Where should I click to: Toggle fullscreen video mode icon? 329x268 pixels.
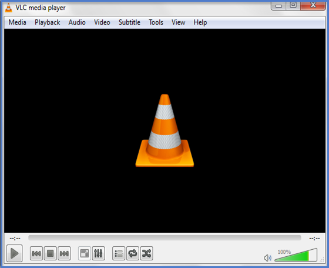[x=85, y=253]
